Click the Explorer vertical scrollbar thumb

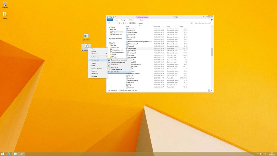click(212, 52)
